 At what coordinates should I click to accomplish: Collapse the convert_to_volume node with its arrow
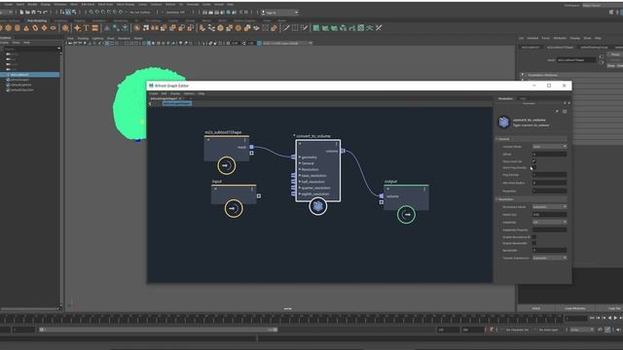300,144
